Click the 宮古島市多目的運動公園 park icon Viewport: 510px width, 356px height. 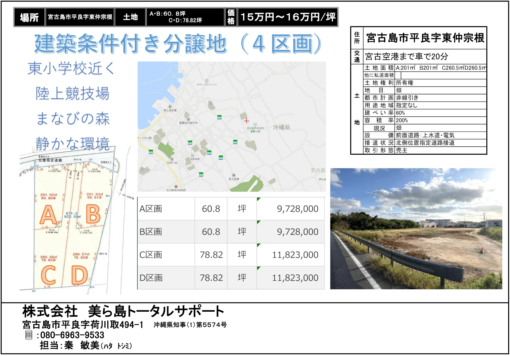pos(255,125)
